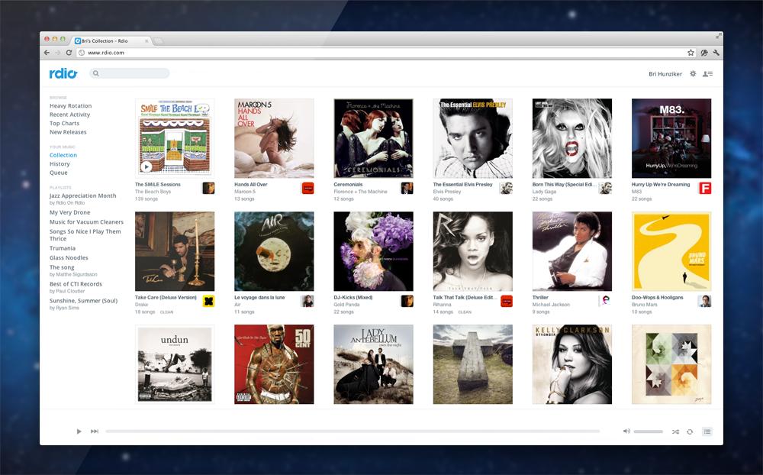The width and height of the screenshot is (763, 475).
Task: Click the Bri Hunziker username
Action: tap(665, 74)
